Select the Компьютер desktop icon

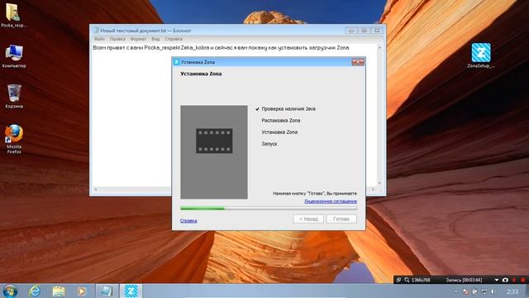pyautogui.click(x=14, y=56)
